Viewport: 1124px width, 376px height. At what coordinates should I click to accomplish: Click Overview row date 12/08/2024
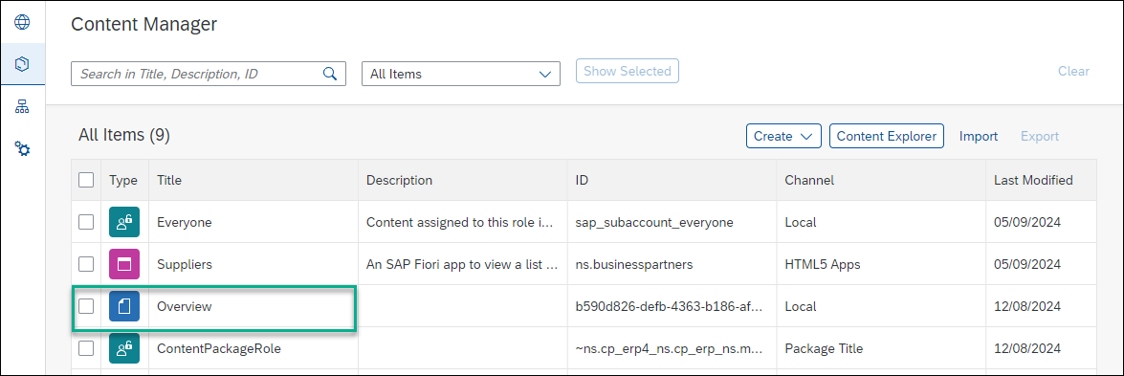1026,306
